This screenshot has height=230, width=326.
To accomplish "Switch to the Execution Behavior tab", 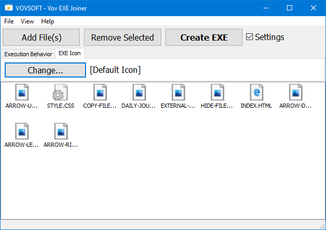I will click(28, 54).
